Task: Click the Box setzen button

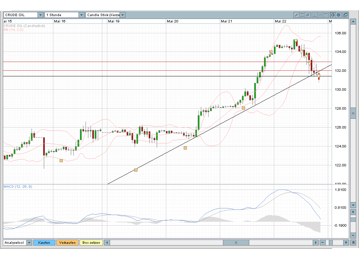Action: point(91,243)
